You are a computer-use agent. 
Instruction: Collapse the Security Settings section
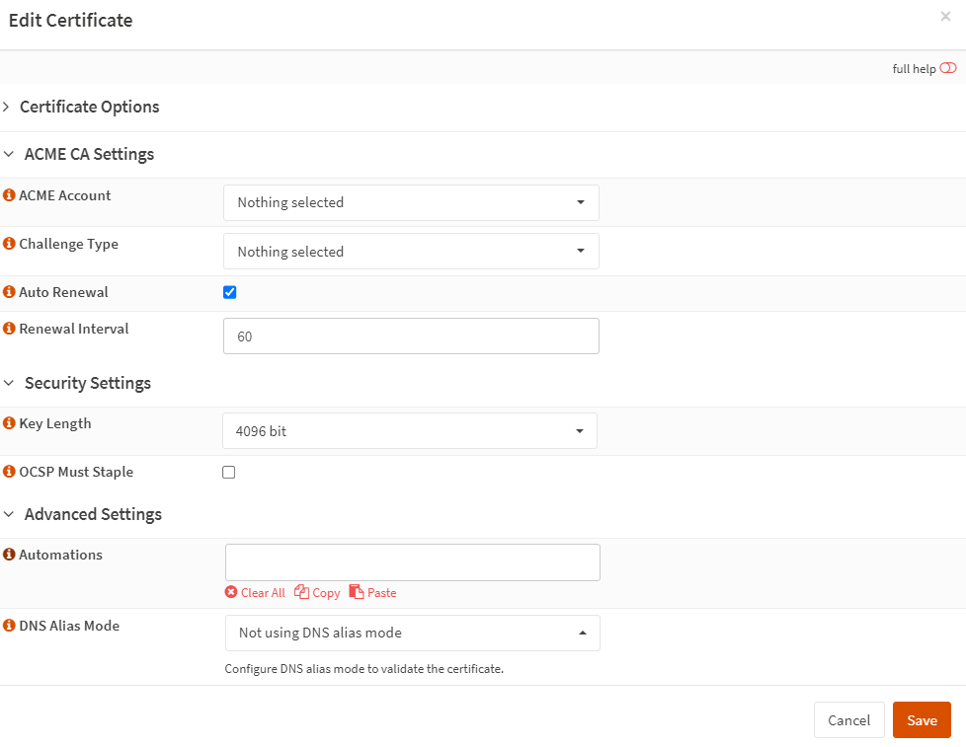pos(87,383)
